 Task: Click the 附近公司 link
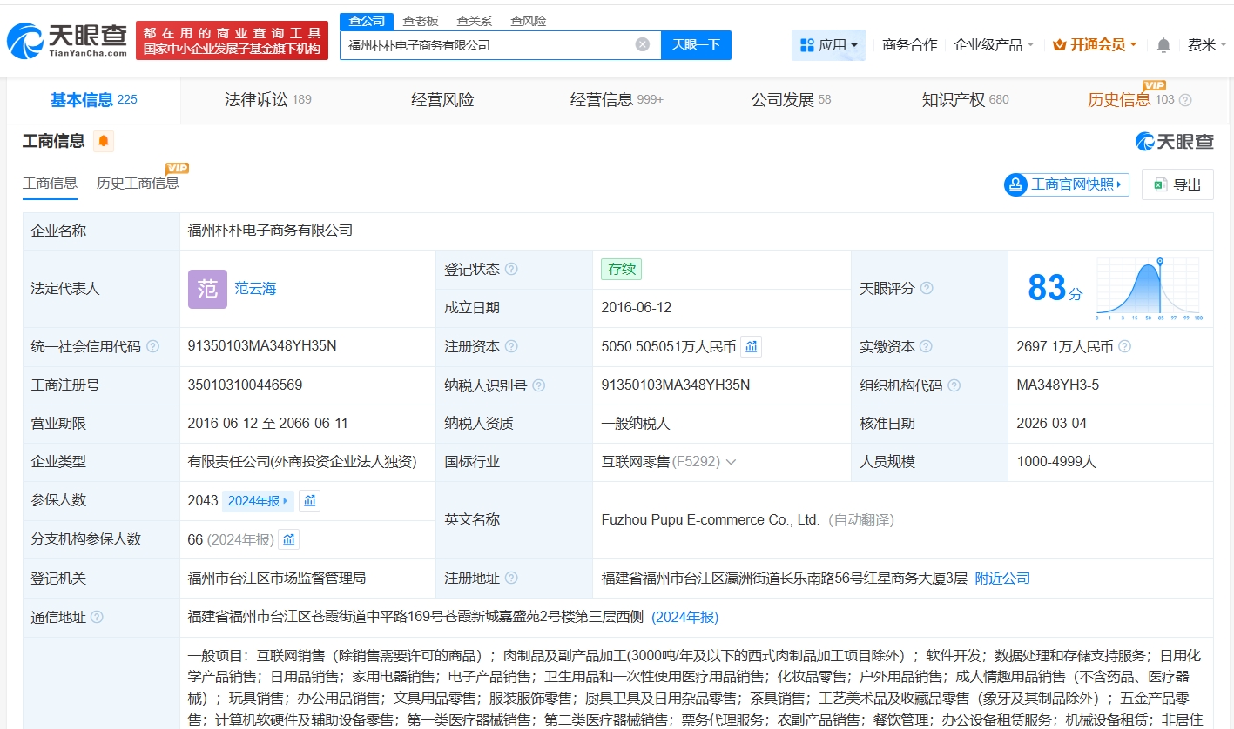[x=1002, y=578]
